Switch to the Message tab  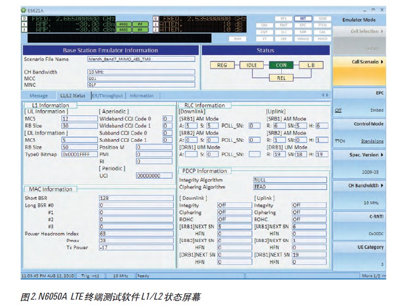[x=39, y=96]
